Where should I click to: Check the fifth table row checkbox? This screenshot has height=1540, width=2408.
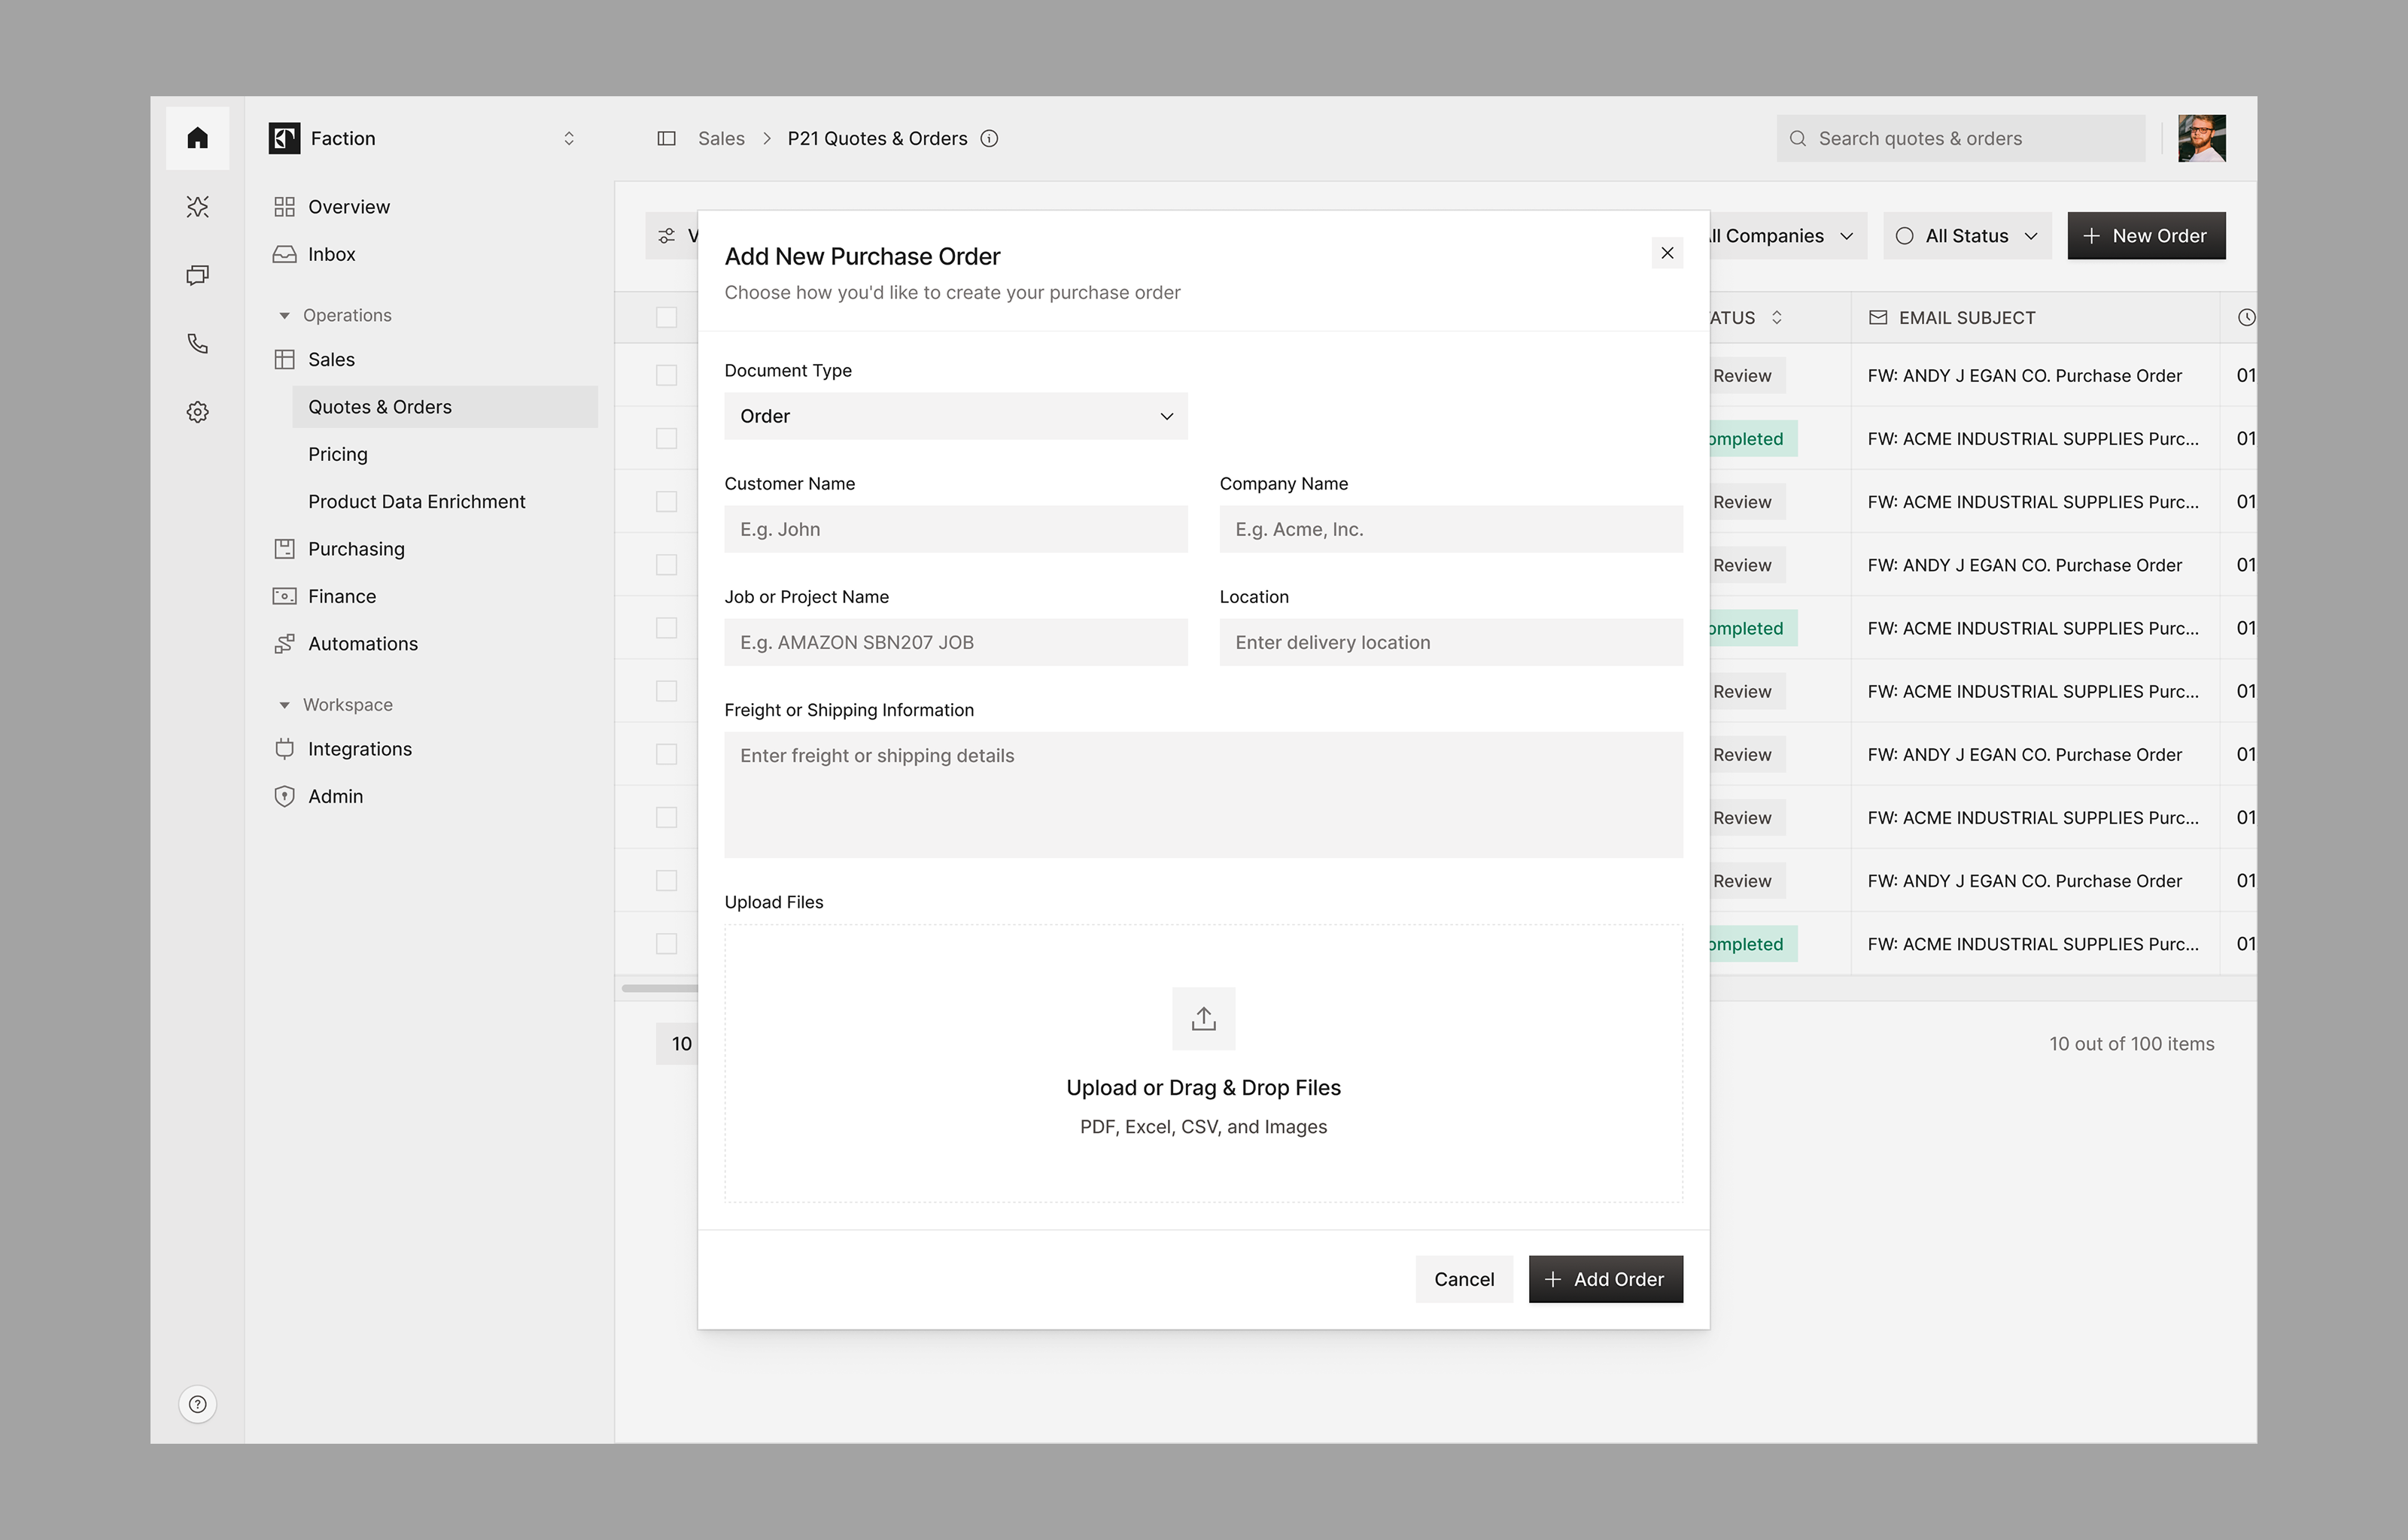coord(666,627)
